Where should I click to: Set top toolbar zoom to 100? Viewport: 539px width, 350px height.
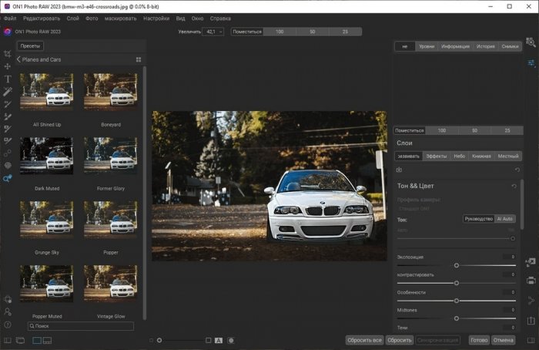(x=280, y=32)
